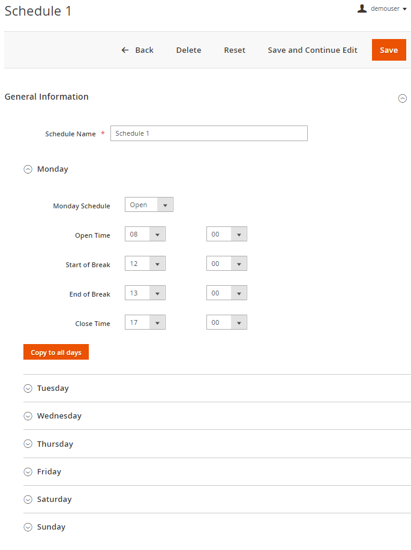Click the Thursday chevron circle icon
Image resolution: width=411 pixels, height=550 pixels.
pos(28,444)
